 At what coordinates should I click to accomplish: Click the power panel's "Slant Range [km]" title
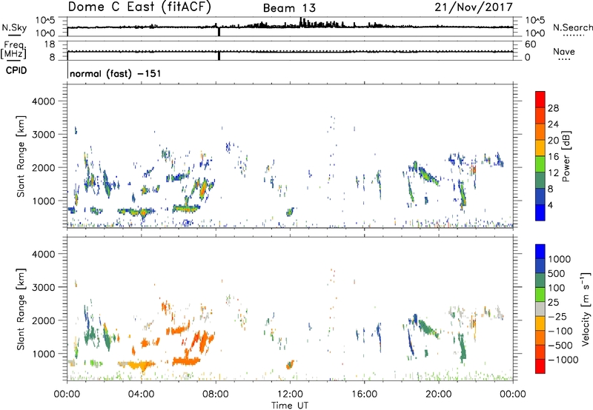point(21,157)
